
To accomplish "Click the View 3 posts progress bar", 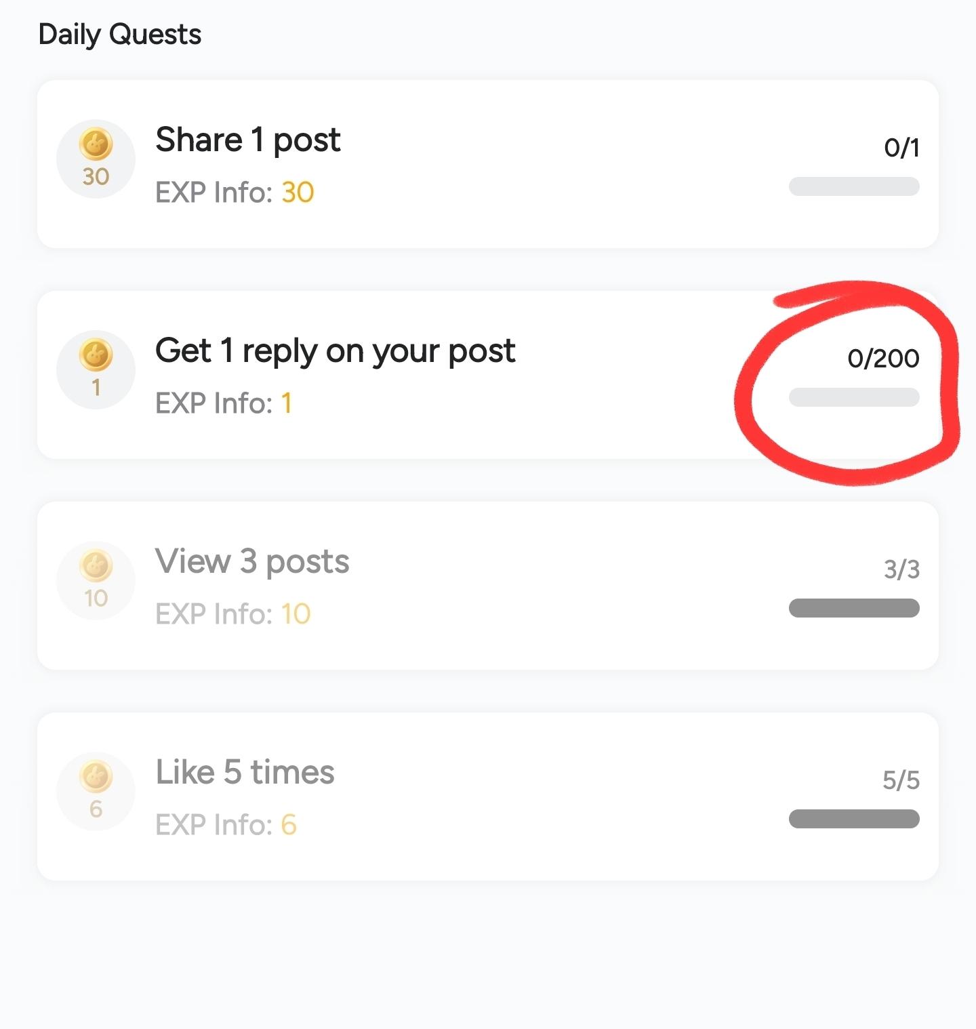I will pos(854,608).
